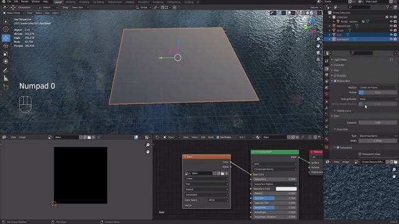Open the GGX distribution dropdown
This screenshot has height=224, width=399.
[x=275, y=164]
